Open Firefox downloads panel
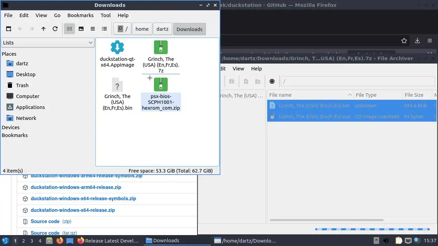This screenshot has height=246, width=438. pos(417,41)
